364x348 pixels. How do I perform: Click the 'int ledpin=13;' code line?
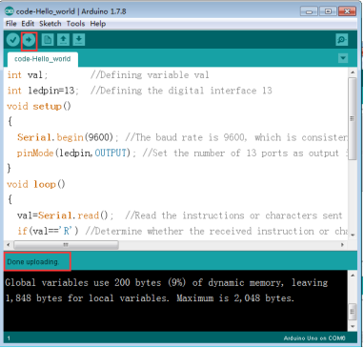point(43,91)
